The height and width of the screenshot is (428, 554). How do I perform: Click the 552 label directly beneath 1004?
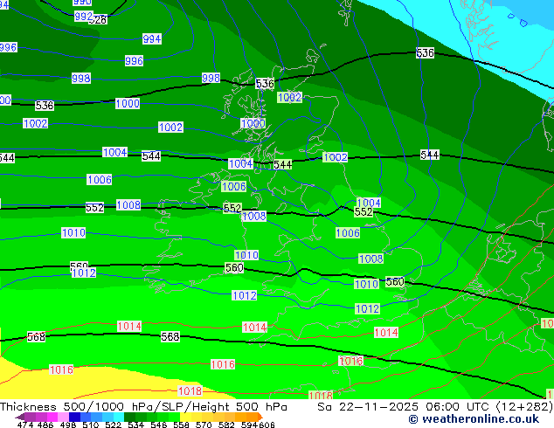364,211
